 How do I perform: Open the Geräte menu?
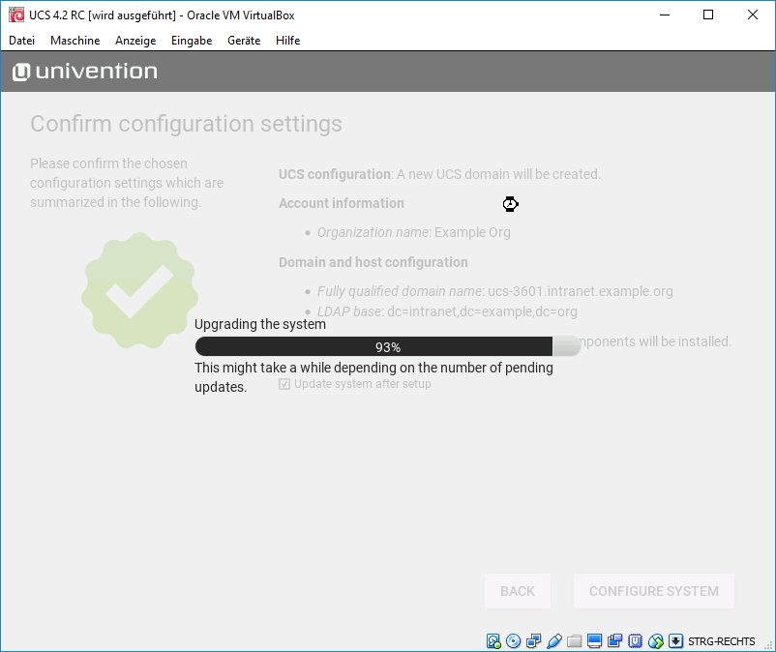244,41
